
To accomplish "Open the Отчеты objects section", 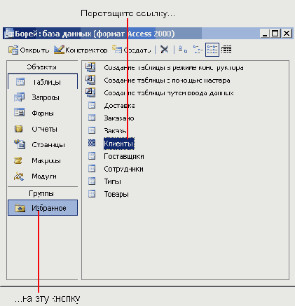I will point(43,129).
